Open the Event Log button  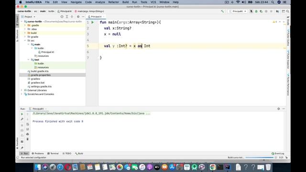coord(278,153)
